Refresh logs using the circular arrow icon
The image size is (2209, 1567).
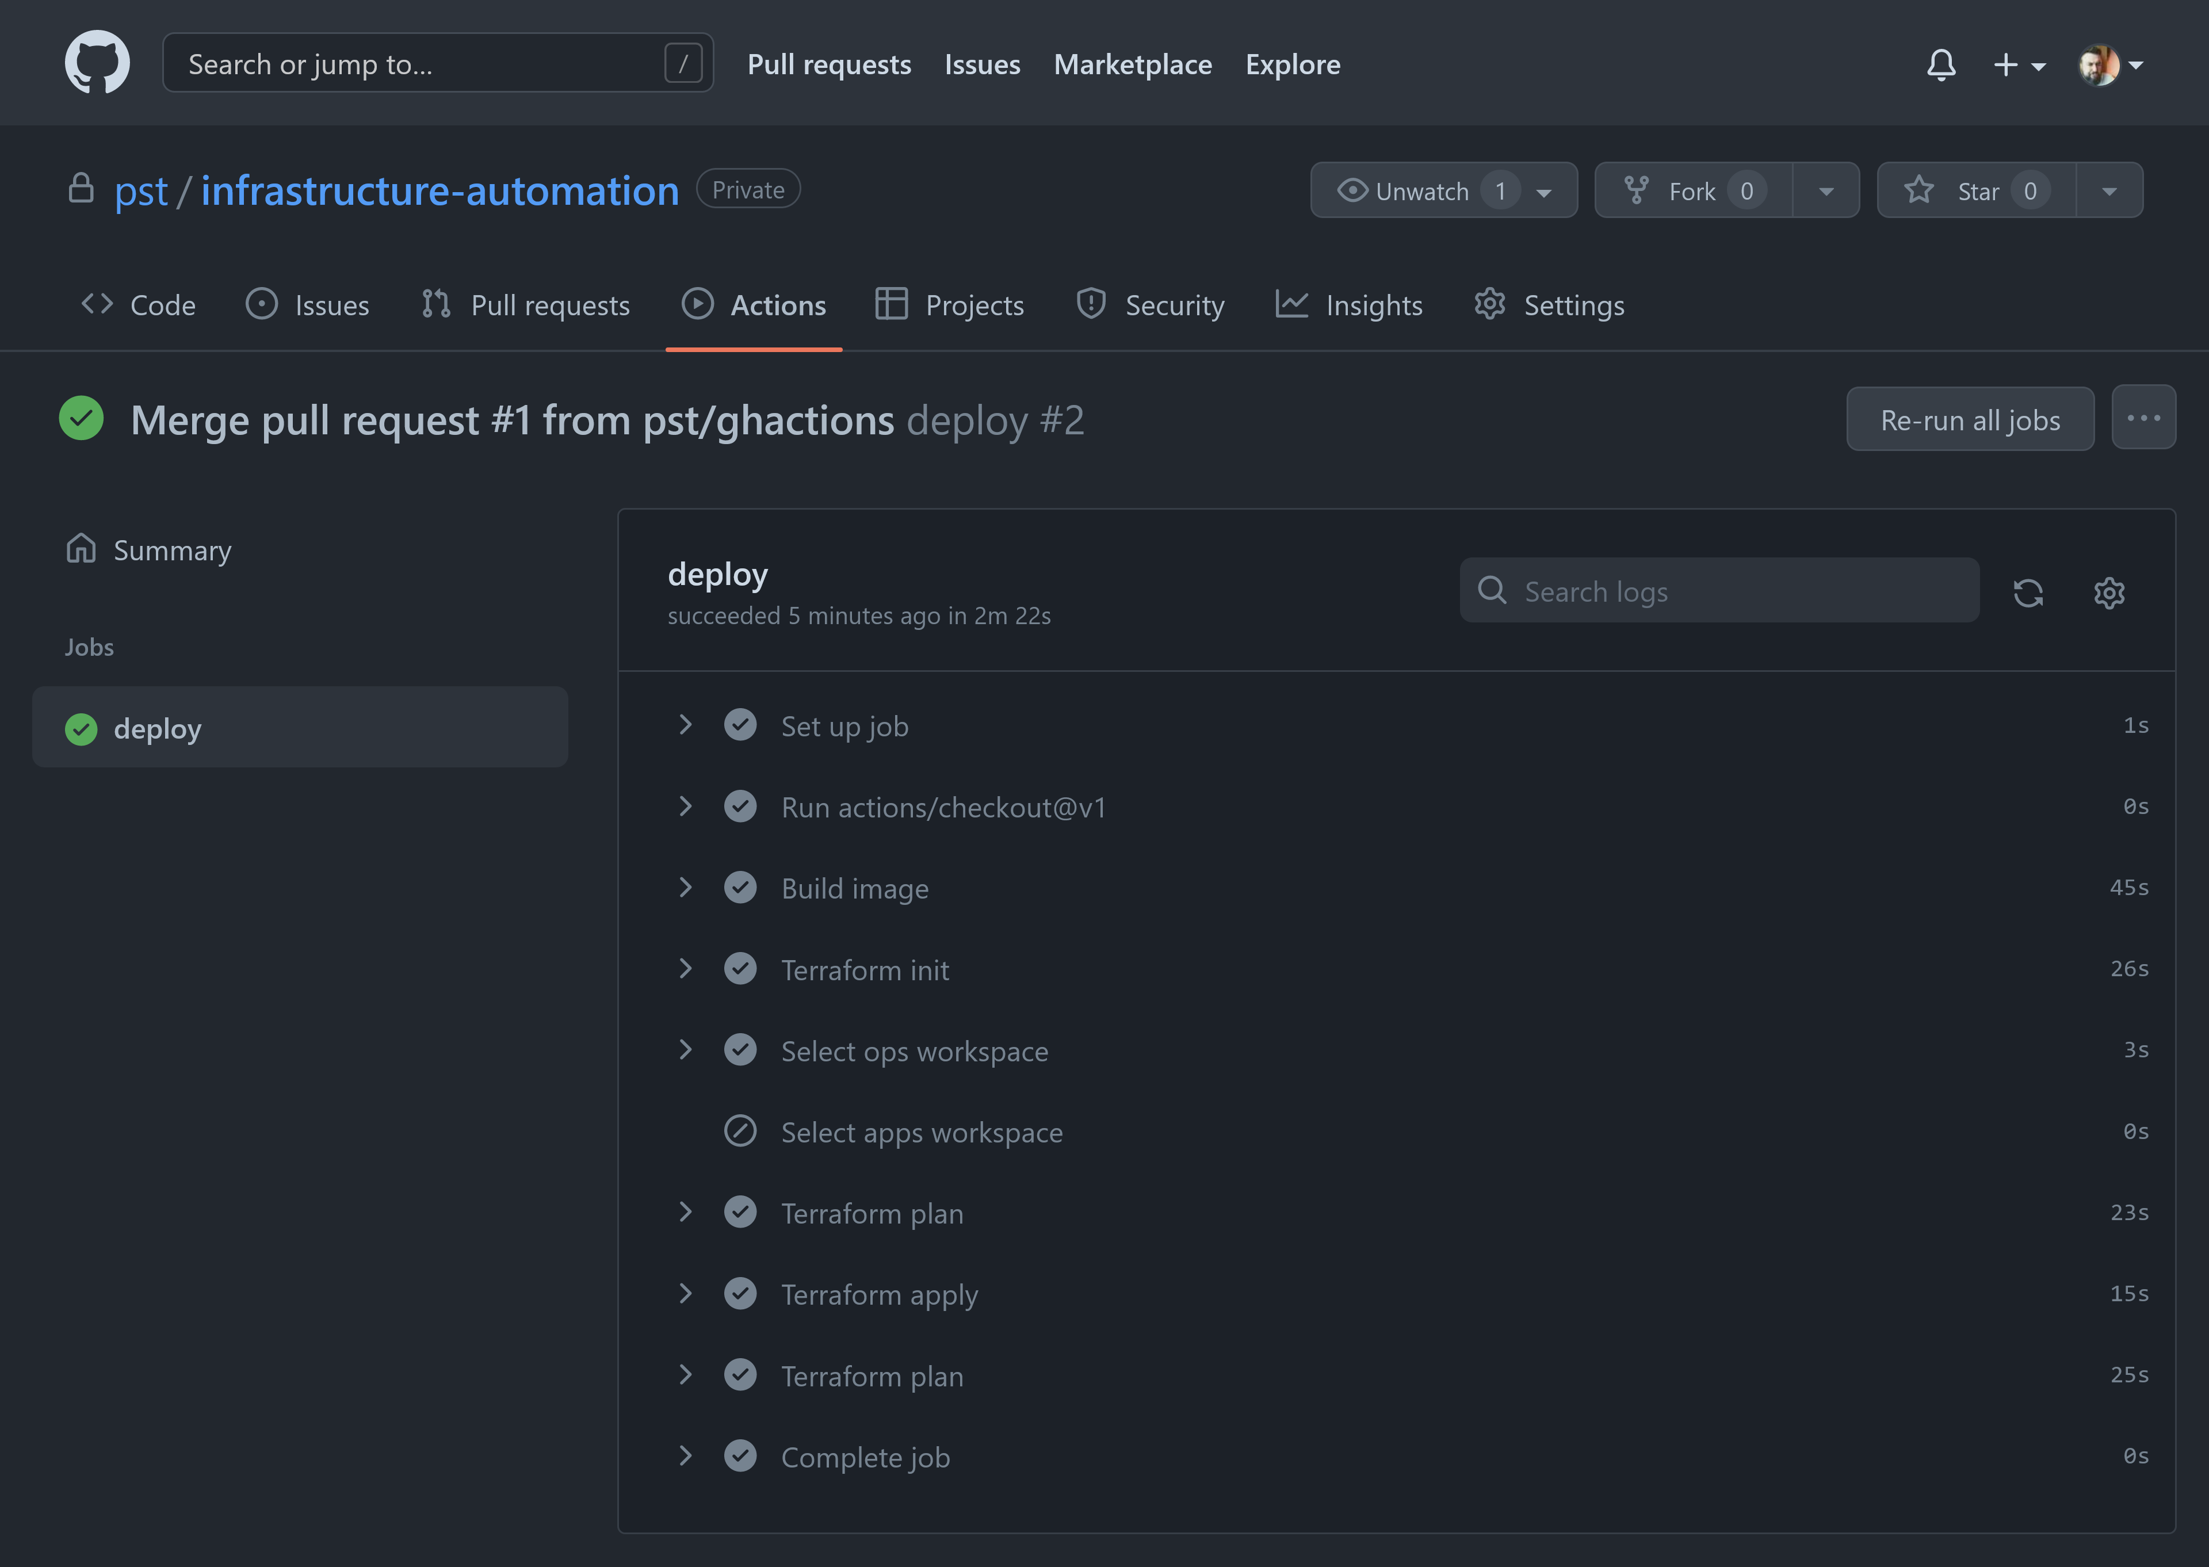tap(2028, 593)
